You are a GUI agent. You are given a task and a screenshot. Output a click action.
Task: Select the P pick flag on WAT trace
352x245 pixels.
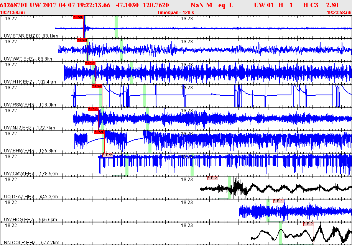[x=82, y=40]
